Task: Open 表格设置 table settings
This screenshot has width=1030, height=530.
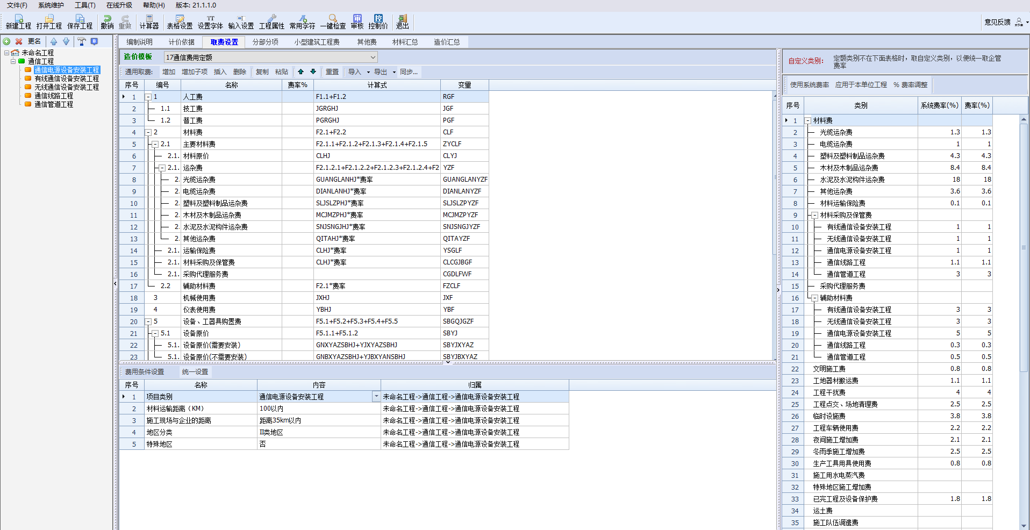Action: click(x=180, y=22)
